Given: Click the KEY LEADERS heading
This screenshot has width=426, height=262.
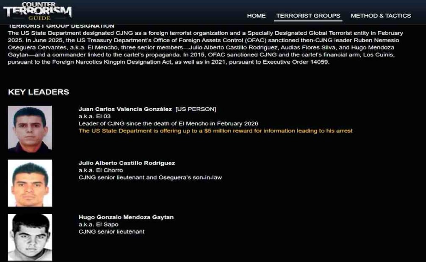Looking at the screenshot, I should (x=39, y=92).
